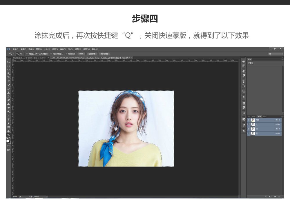Select the Lasso tool
The image size is (290, 206).
point(9,70)
